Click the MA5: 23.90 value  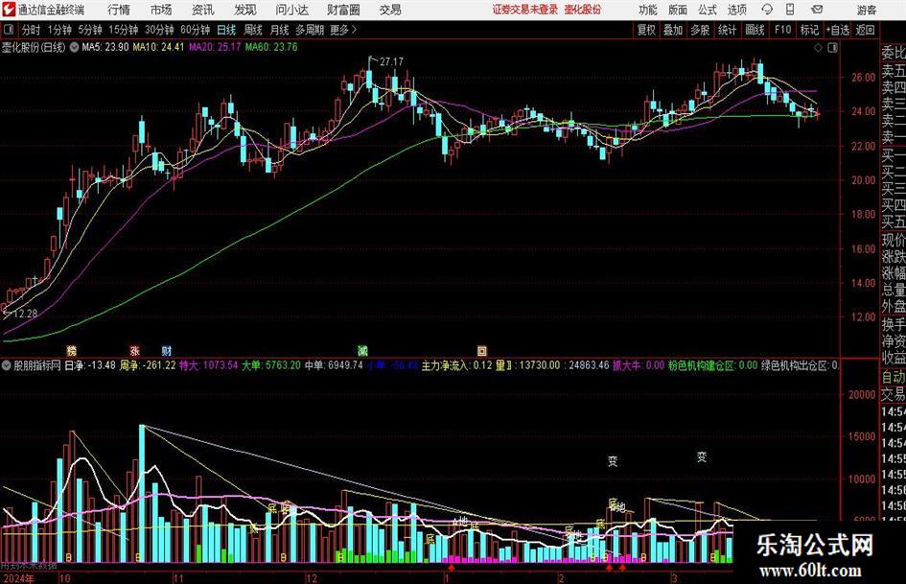click(105, 47)
